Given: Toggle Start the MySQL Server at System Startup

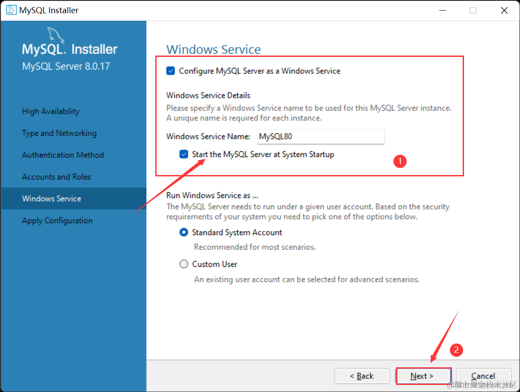Looking at the screenshot, I should coord(184,154).
